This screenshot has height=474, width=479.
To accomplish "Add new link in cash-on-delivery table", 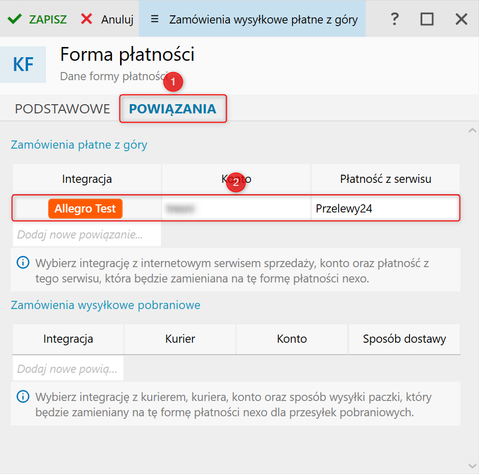I will point(67,369).
